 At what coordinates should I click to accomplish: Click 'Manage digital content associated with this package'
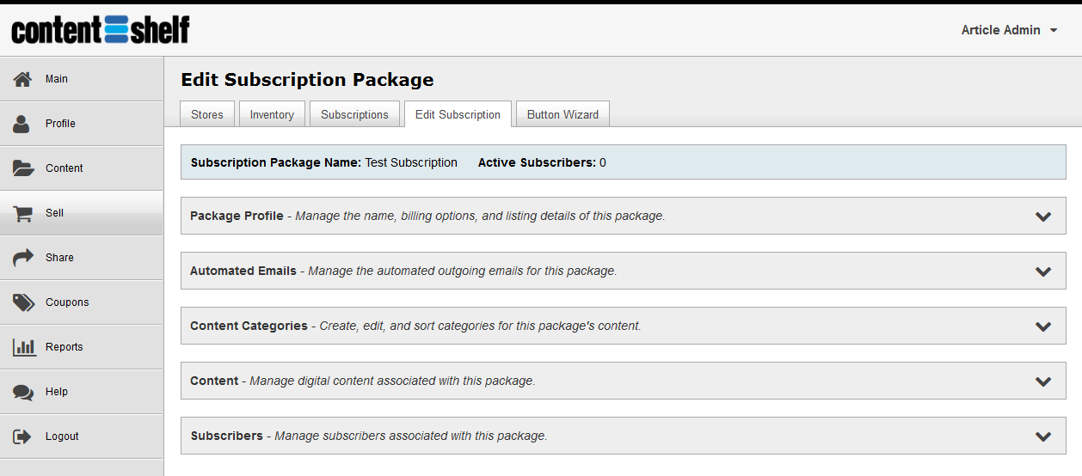tap(392, 381)
